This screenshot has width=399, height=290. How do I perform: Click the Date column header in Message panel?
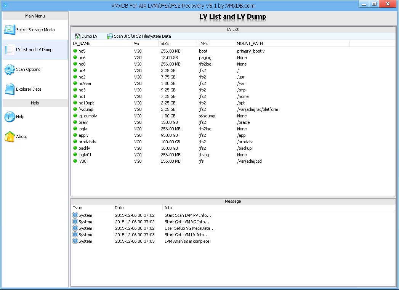tap(138, 208)
